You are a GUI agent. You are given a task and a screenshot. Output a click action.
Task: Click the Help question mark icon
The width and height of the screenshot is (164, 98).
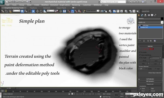click(x=143, y=2)
